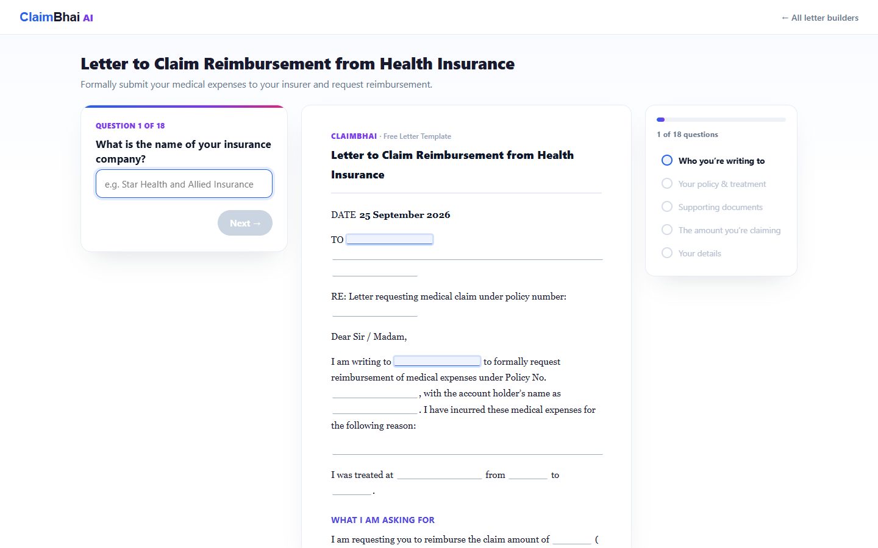The width and height of the screenshot is (878, 548).
Task: Open the ClaimBhai AI logo link
Action: coord(56,17)
